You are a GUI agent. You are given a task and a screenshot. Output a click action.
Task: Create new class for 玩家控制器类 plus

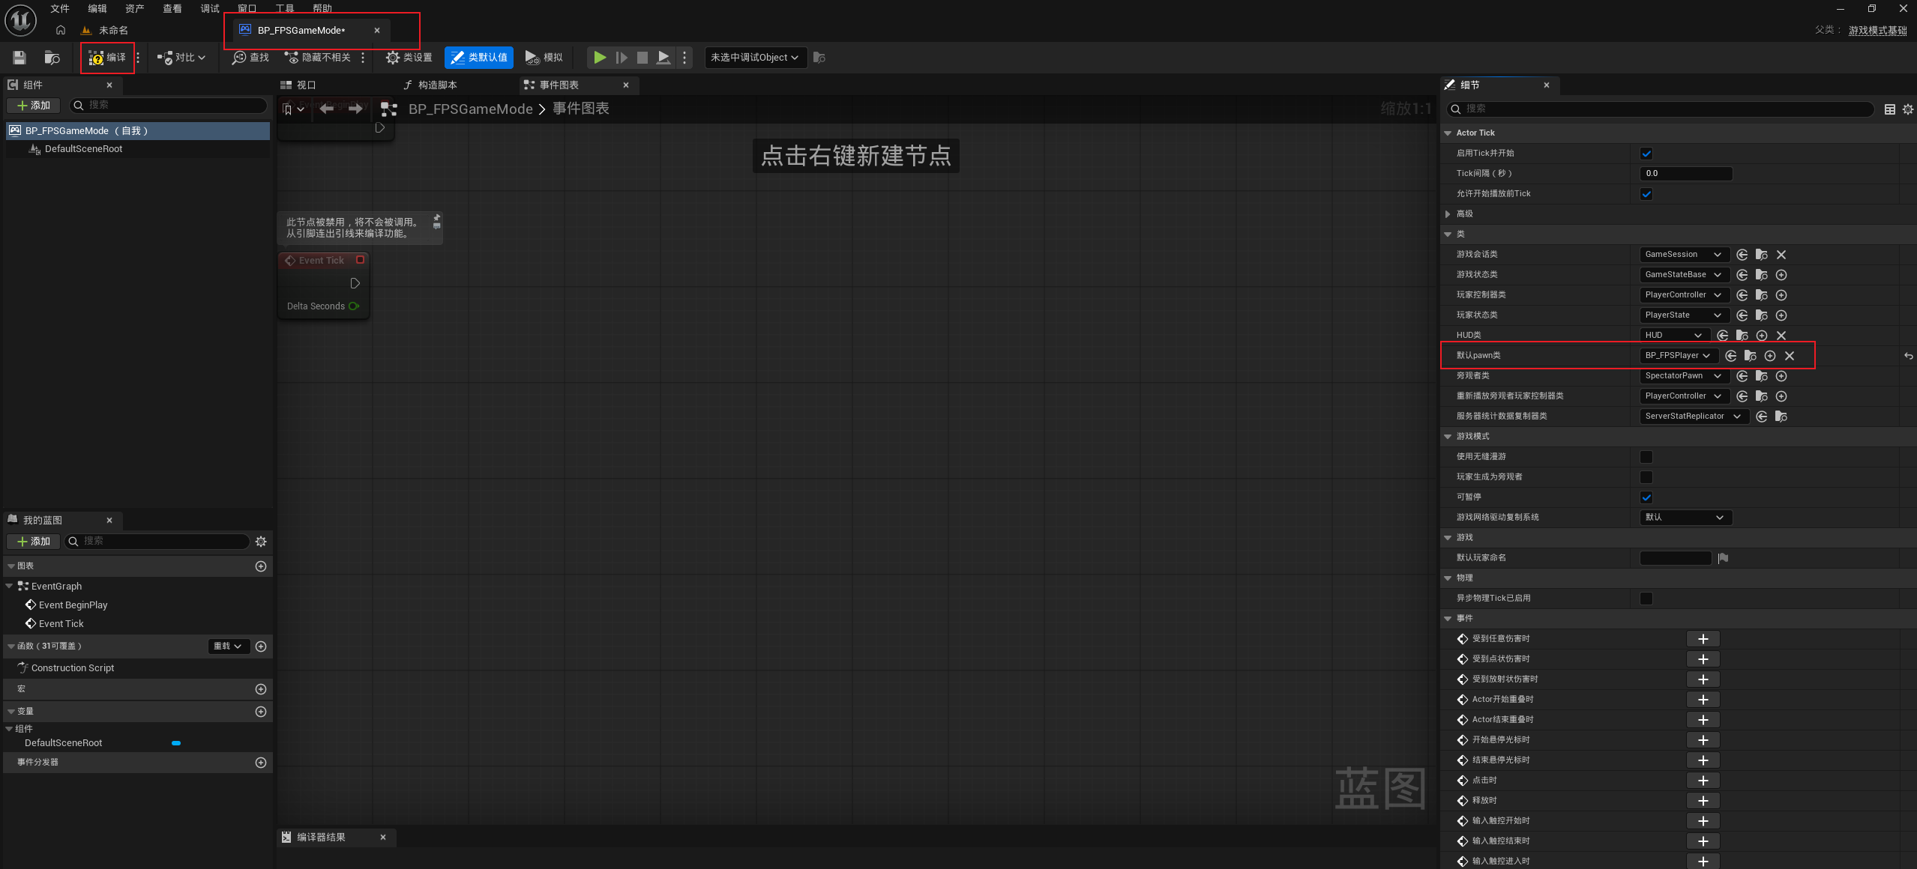[1781, 295]
